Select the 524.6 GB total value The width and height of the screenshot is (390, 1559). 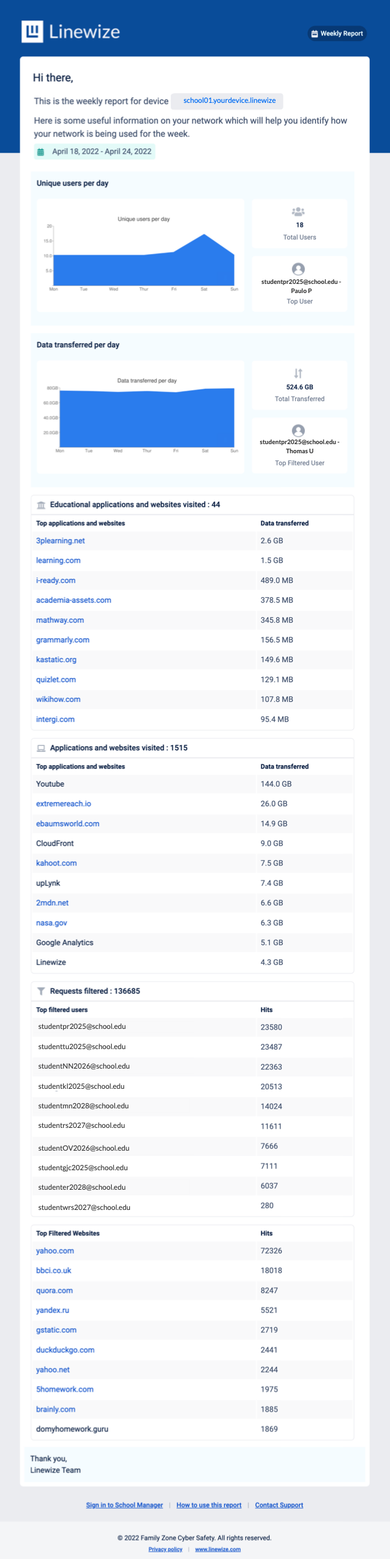coord(300,387)
